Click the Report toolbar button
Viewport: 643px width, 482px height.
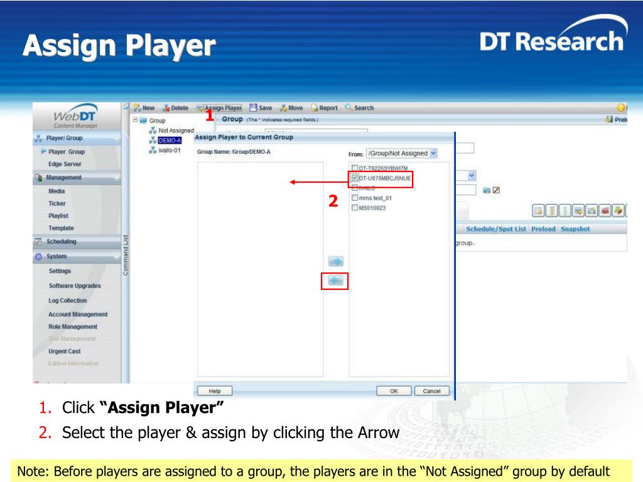pos(325,108)
